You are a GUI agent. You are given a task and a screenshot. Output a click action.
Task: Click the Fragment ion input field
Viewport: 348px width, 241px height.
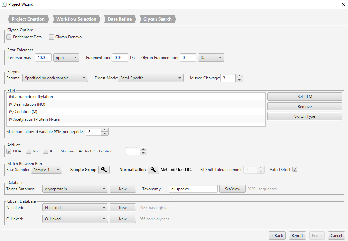120,58
